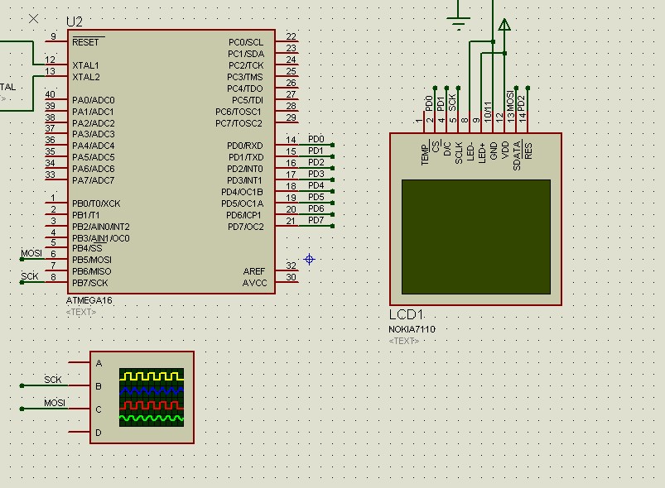This screenshot has height=488, width=665.
Task: Select the power terminal arrow symbol
Action: click(x=504, y=25)
